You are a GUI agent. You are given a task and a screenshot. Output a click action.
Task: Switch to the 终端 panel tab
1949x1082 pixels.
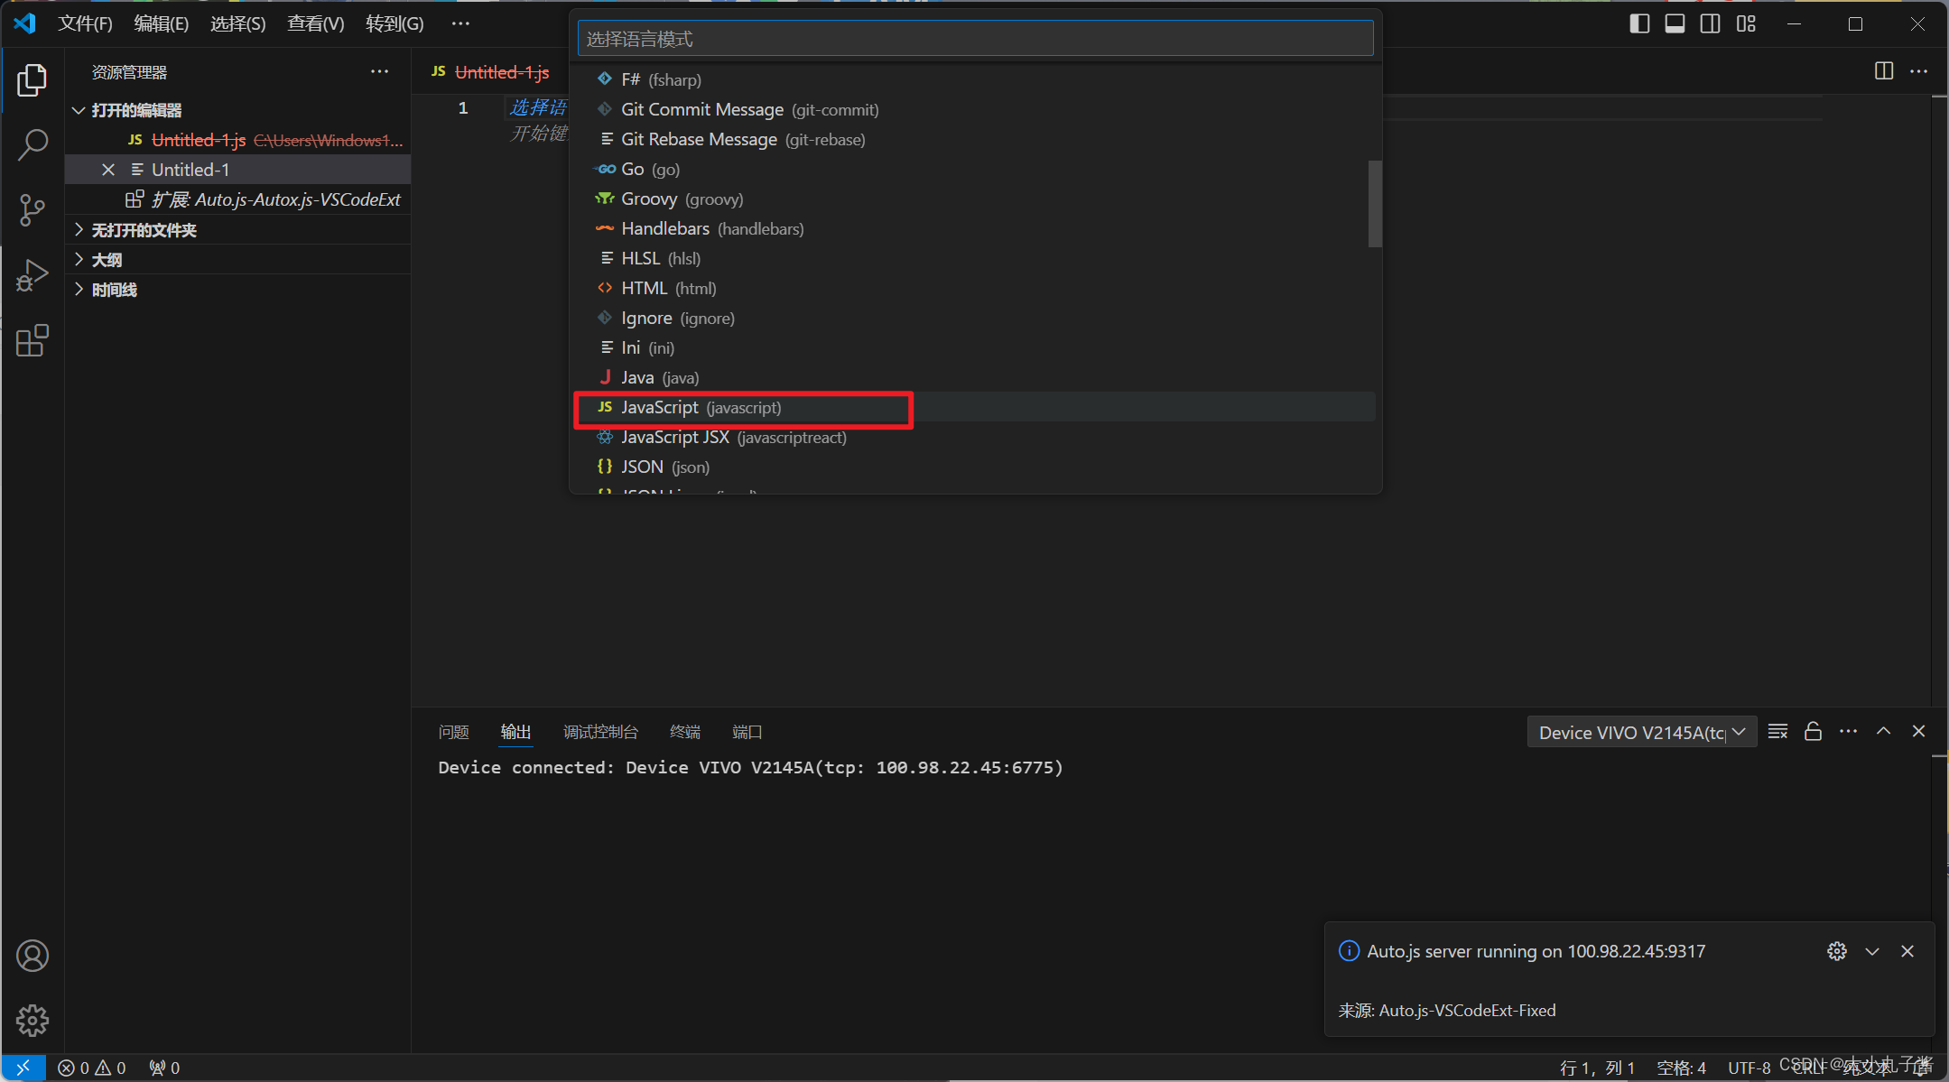684,732
